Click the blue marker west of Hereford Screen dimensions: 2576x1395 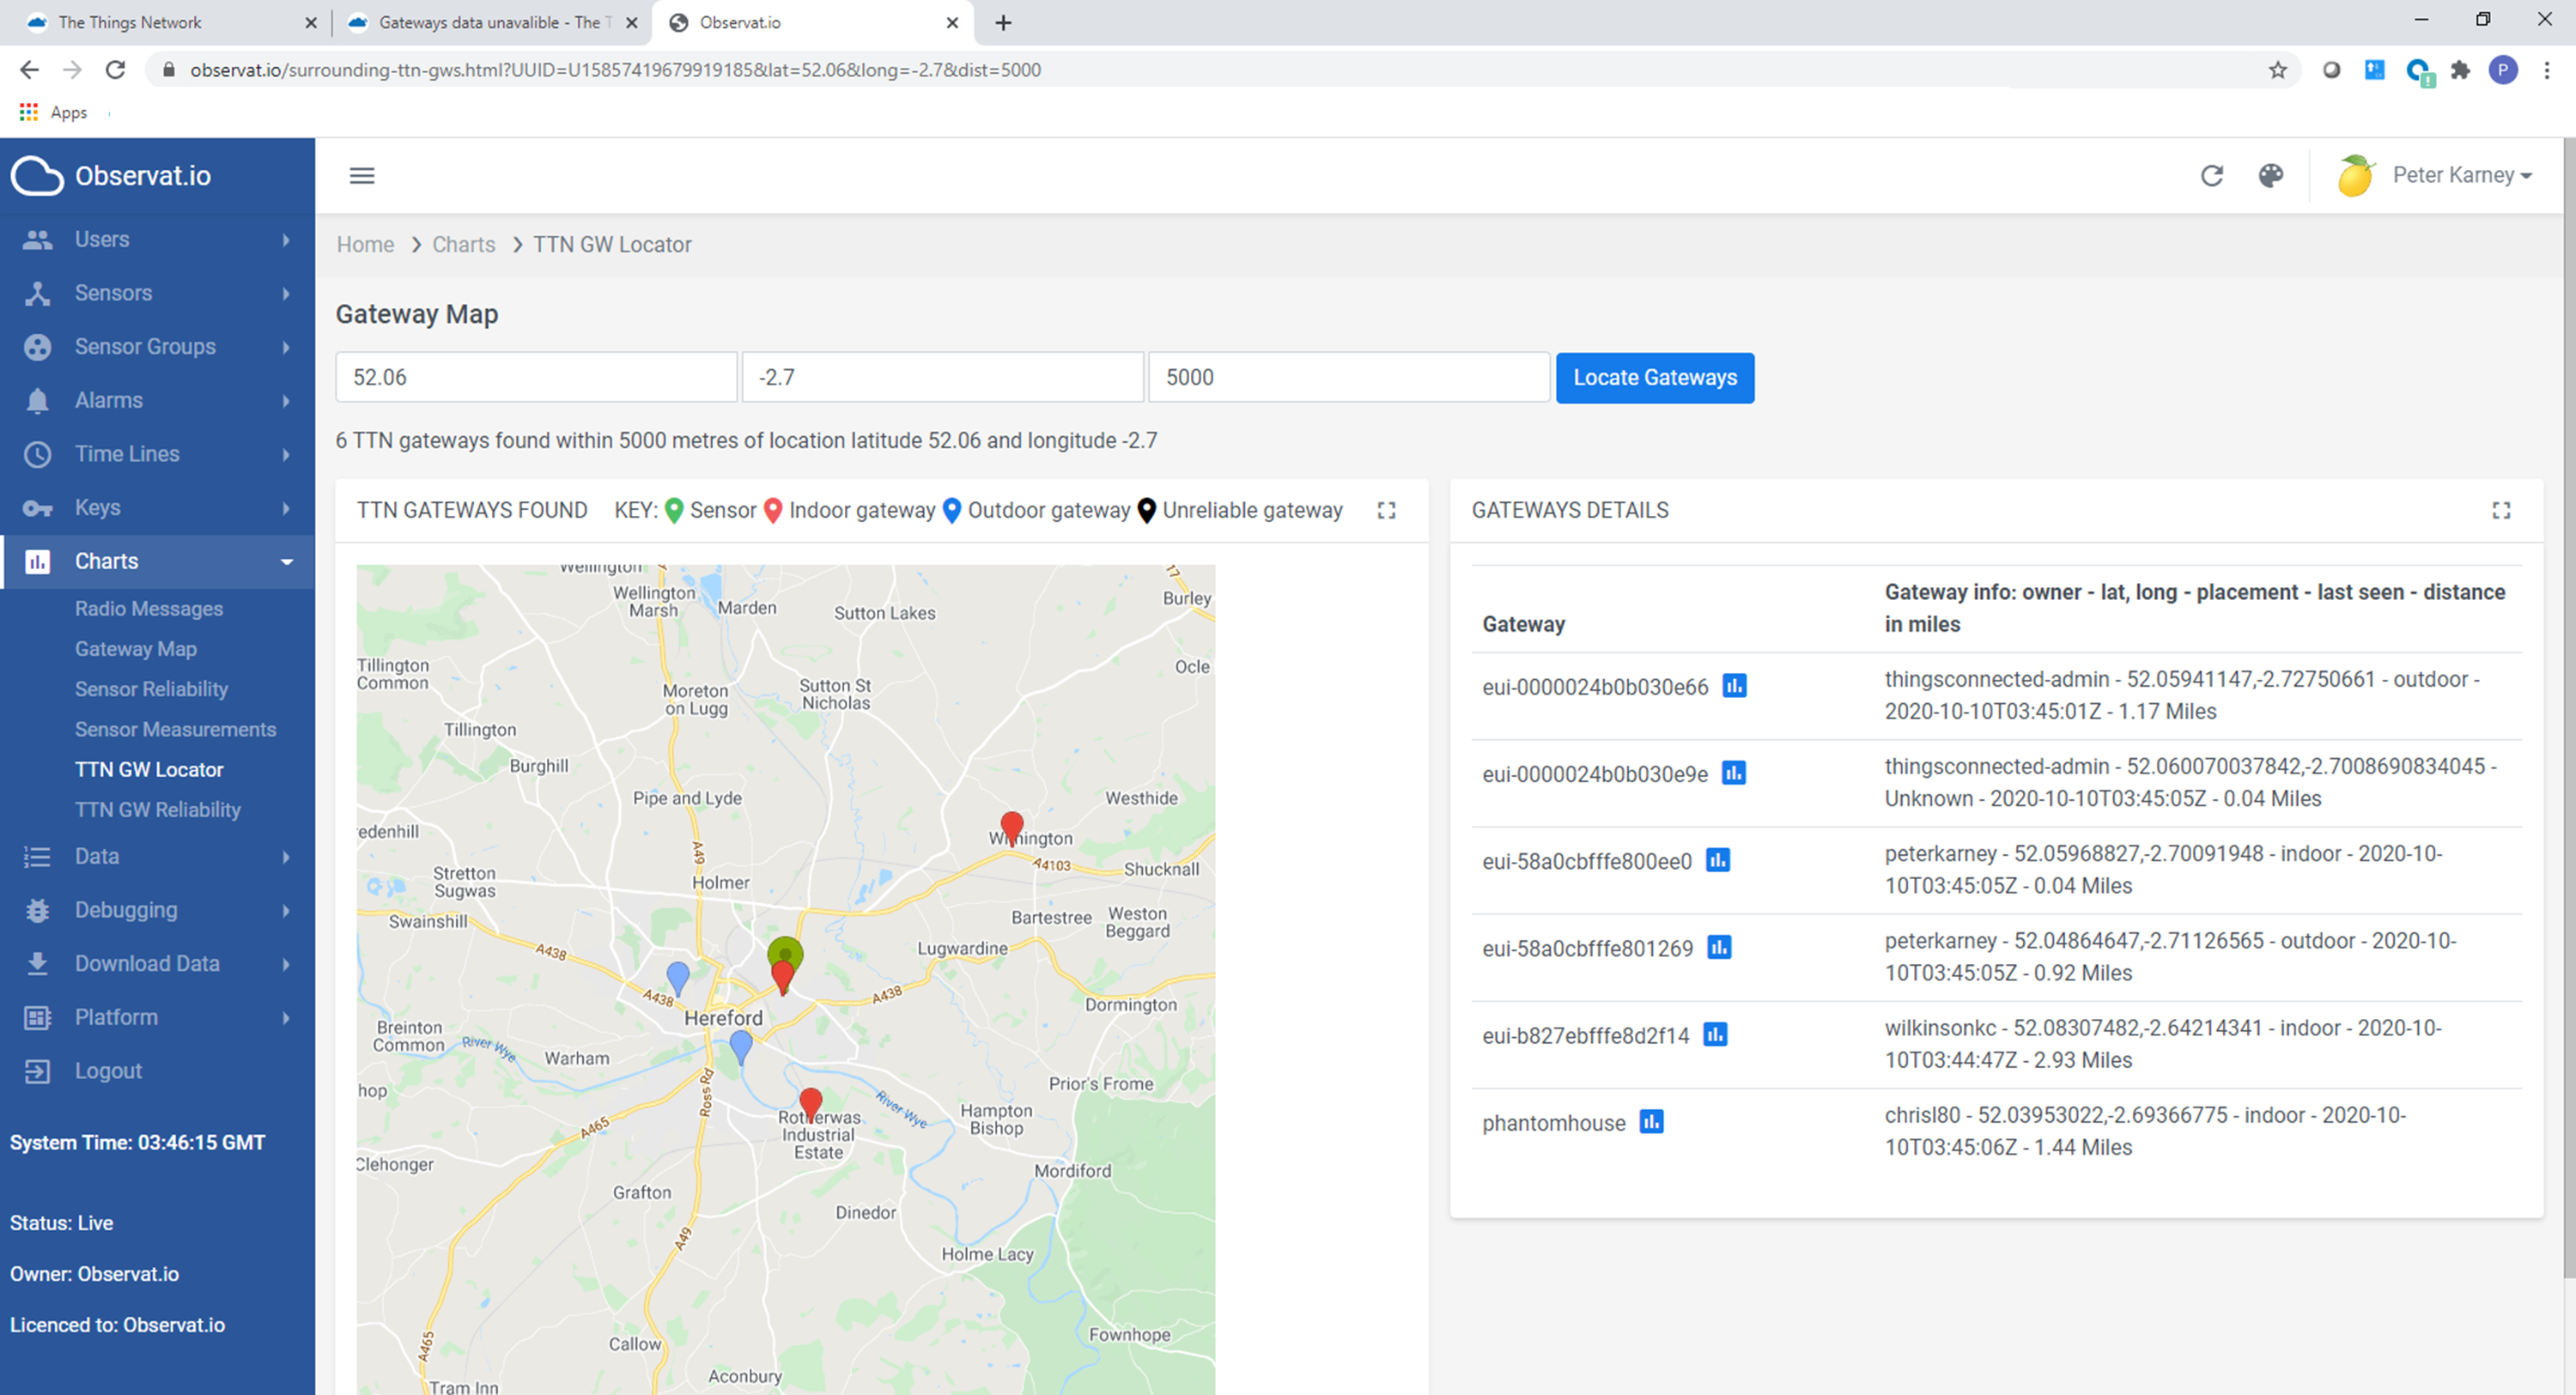[678, 977]
